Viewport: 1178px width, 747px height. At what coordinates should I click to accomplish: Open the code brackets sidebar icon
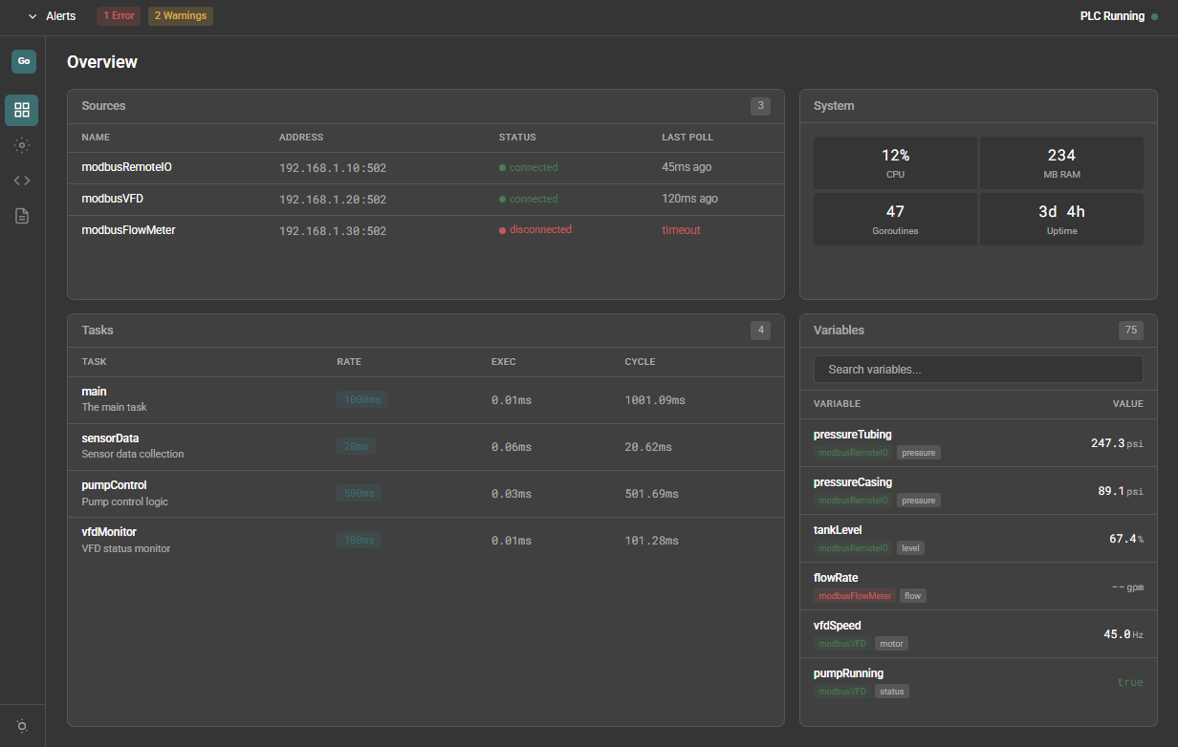coord(22,181)
